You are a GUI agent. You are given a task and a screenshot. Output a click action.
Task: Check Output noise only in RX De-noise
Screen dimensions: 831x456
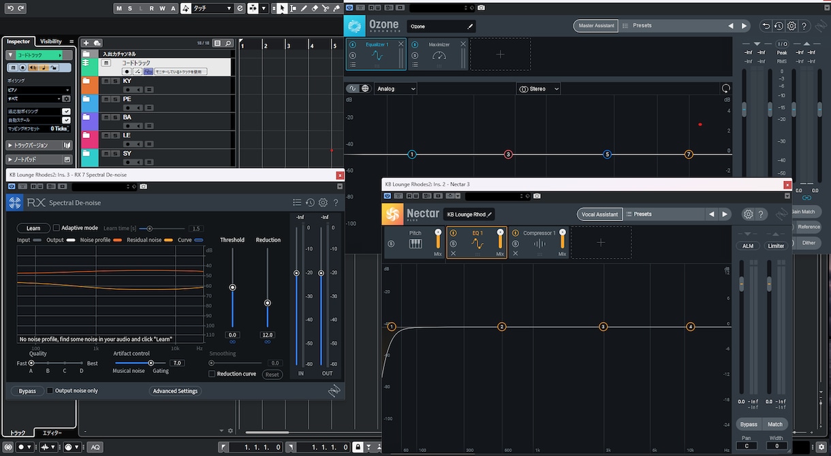(x=50, y=391)
